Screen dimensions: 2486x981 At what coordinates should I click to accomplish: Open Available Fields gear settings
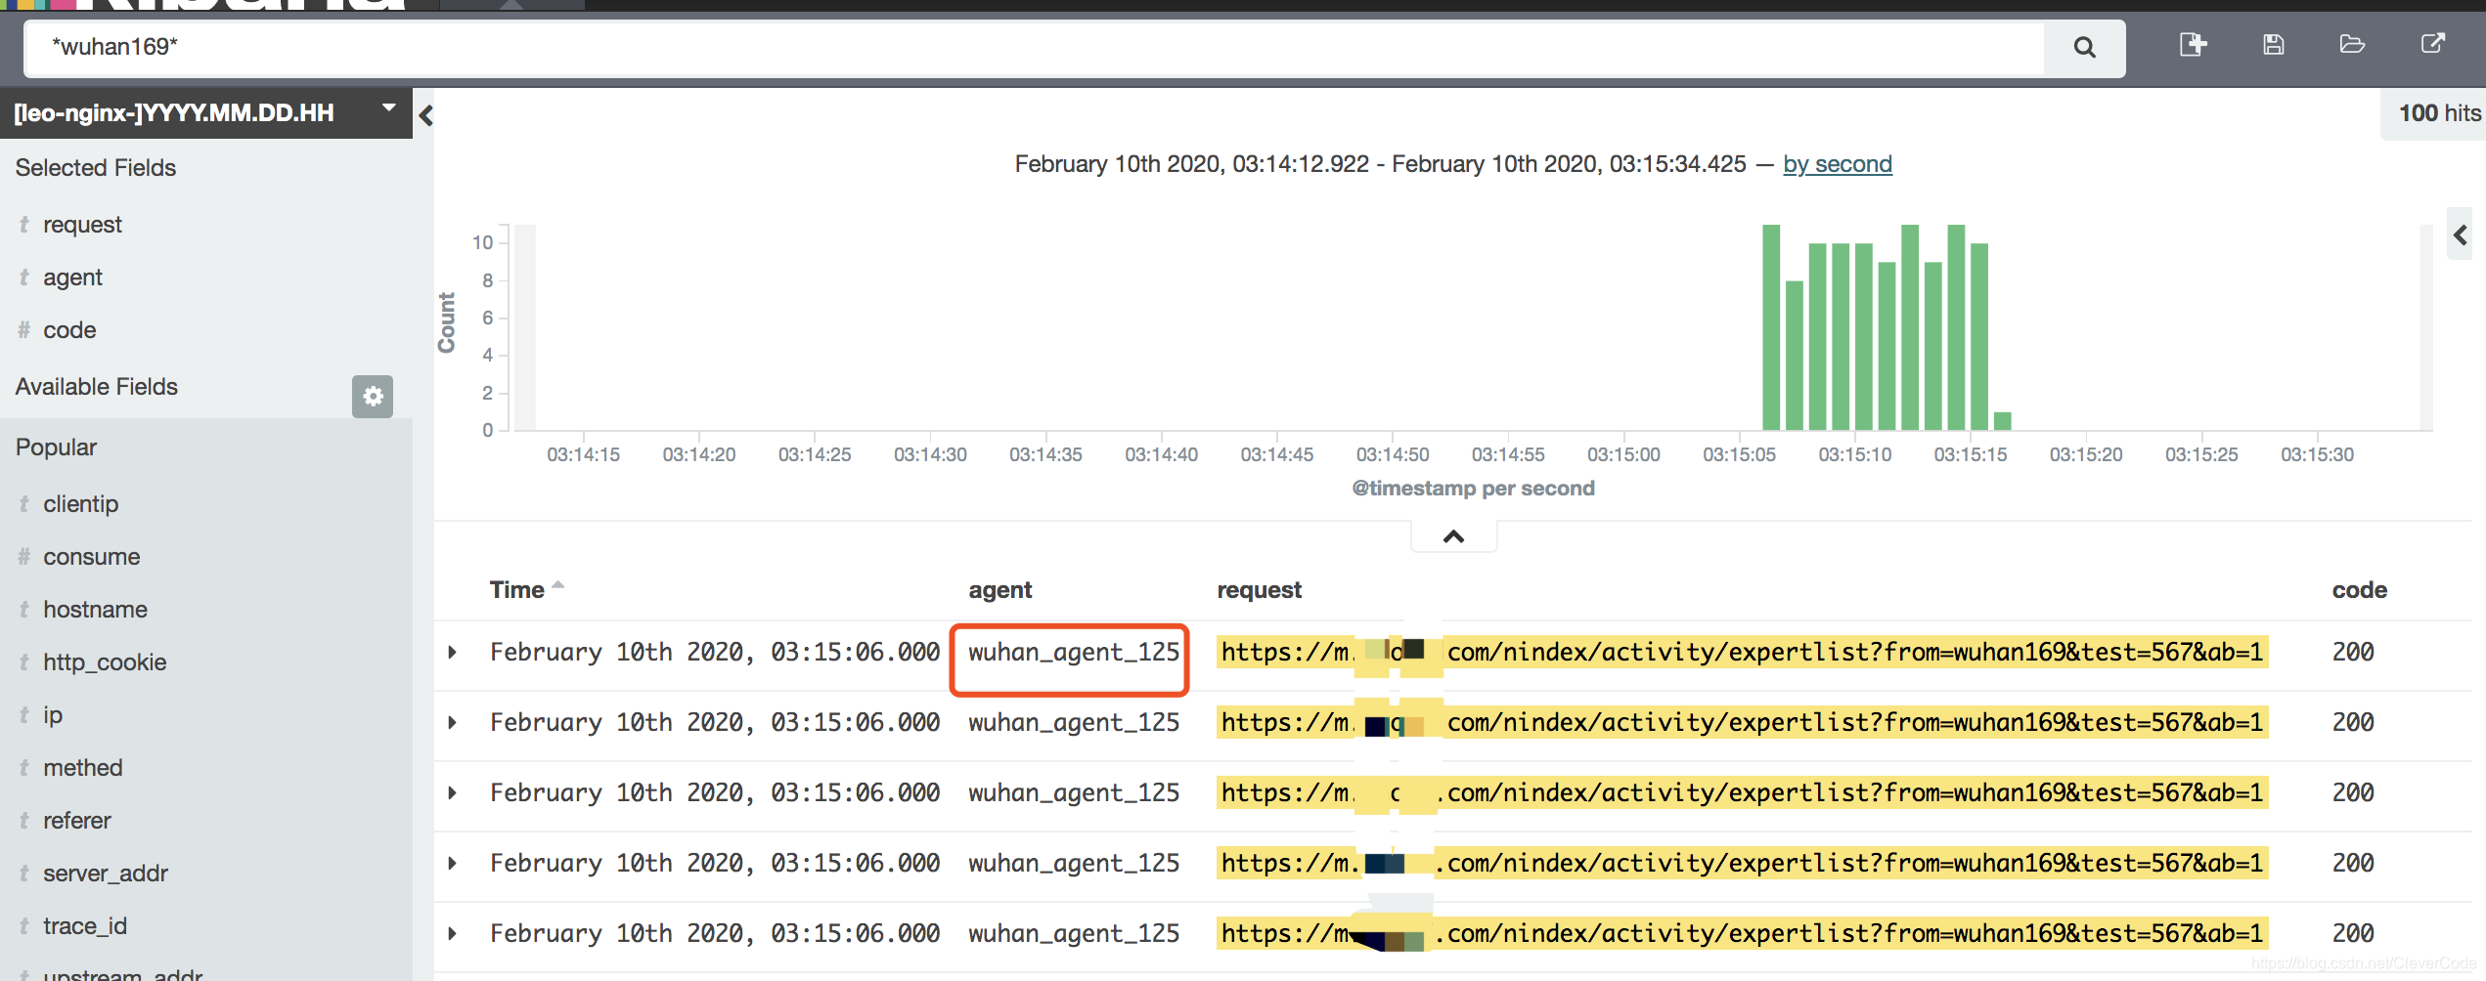point(373,397)
